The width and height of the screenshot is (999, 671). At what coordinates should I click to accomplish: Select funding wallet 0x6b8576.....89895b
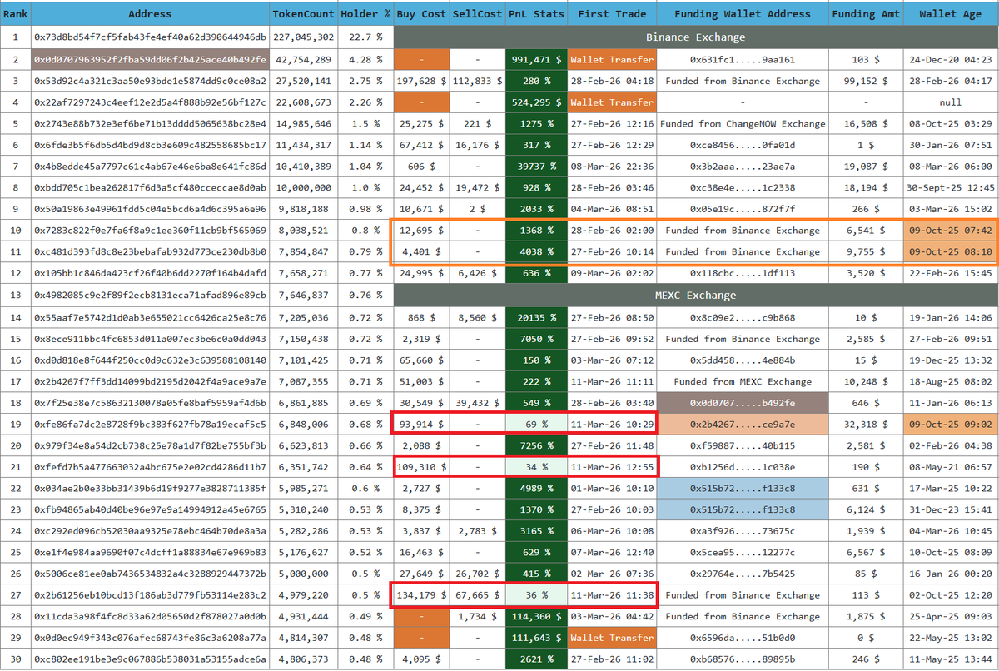coord(743,659)
